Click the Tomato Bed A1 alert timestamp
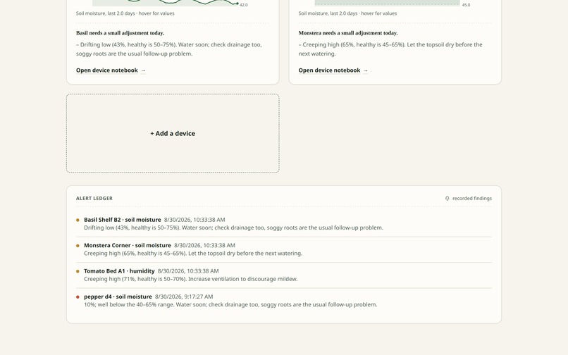 pyautogui.click(x=188, y=271)
